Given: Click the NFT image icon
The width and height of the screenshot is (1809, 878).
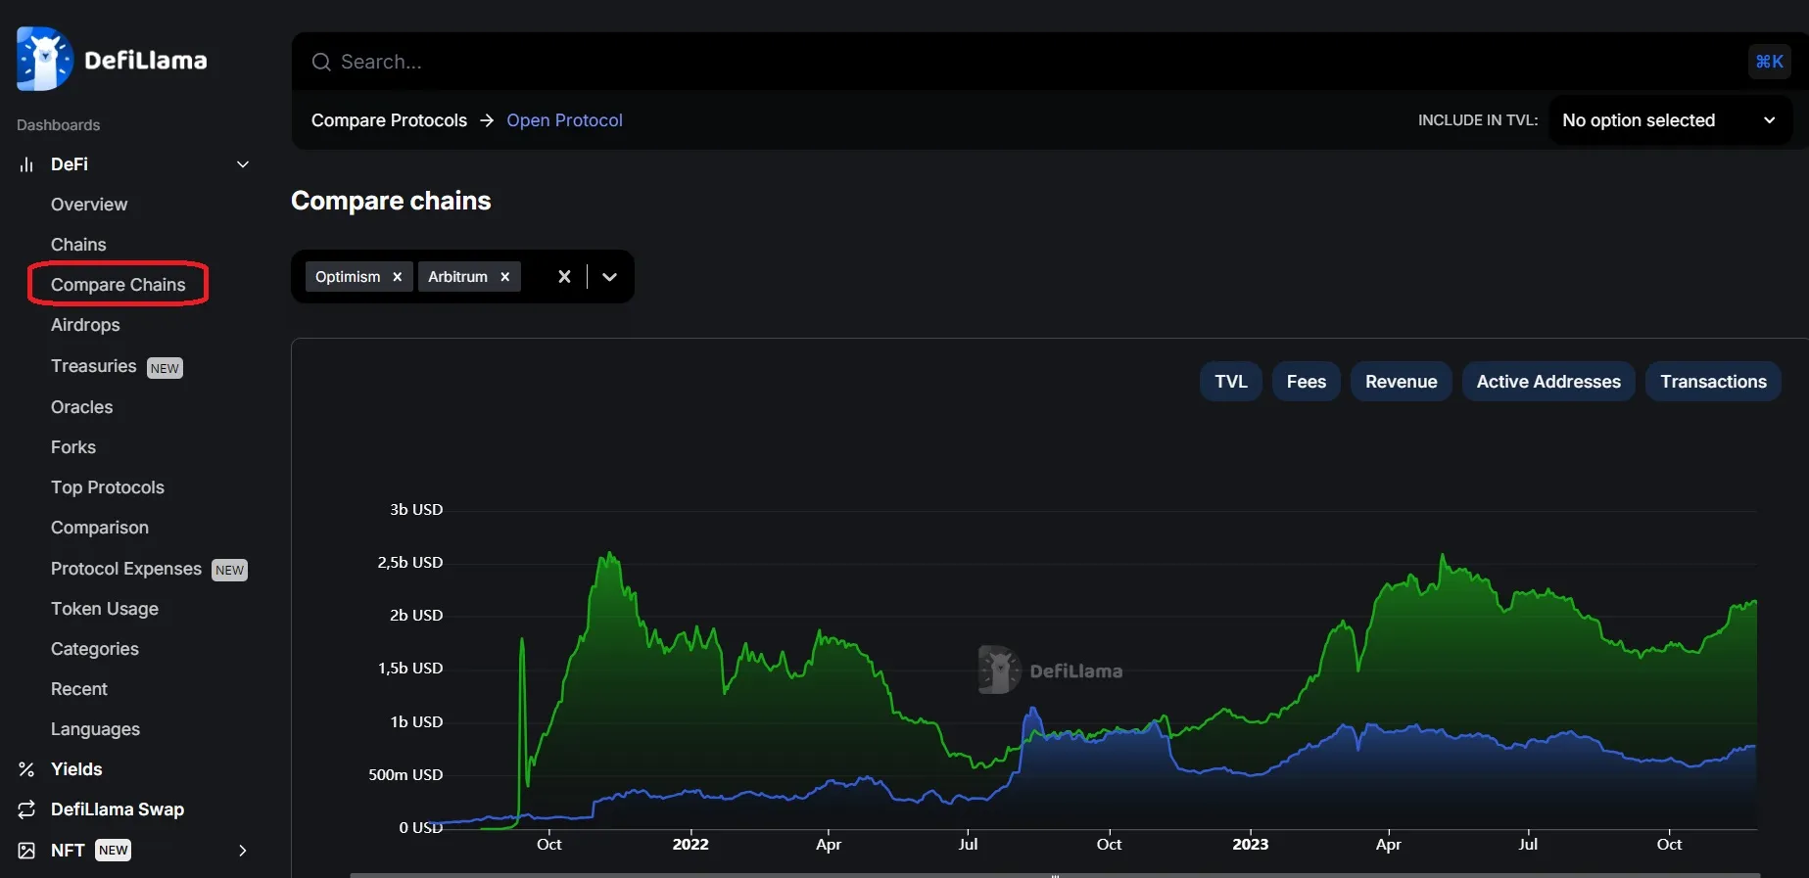Looking at the screenshot, I should click(26, 851).
